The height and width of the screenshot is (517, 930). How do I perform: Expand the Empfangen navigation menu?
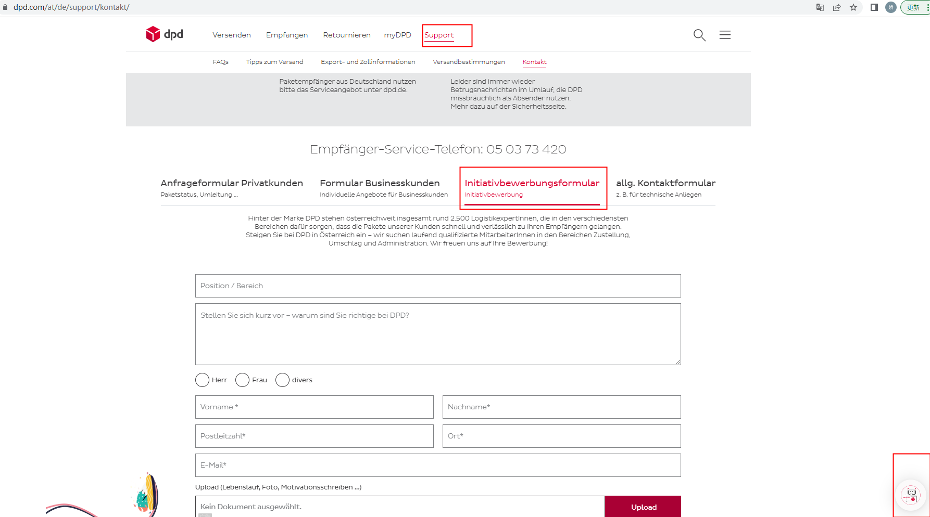[286, 35]
